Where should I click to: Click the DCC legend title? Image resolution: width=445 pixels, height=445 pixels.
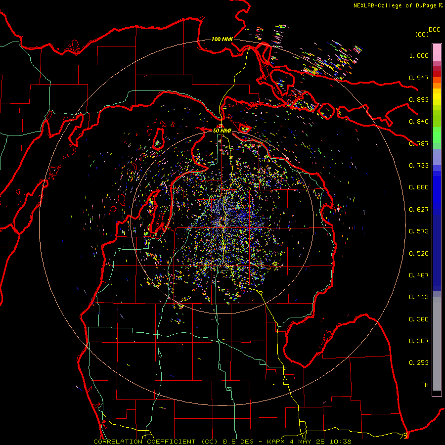(x=434, y=30)
